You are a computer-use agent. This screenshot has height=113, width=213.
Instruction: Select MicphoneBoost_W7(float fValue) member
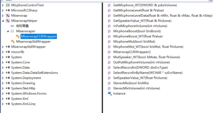[x=138, y=36]
